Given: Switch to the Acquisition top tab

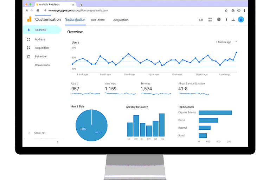Looking at the screenshot, I should (121, 20).
